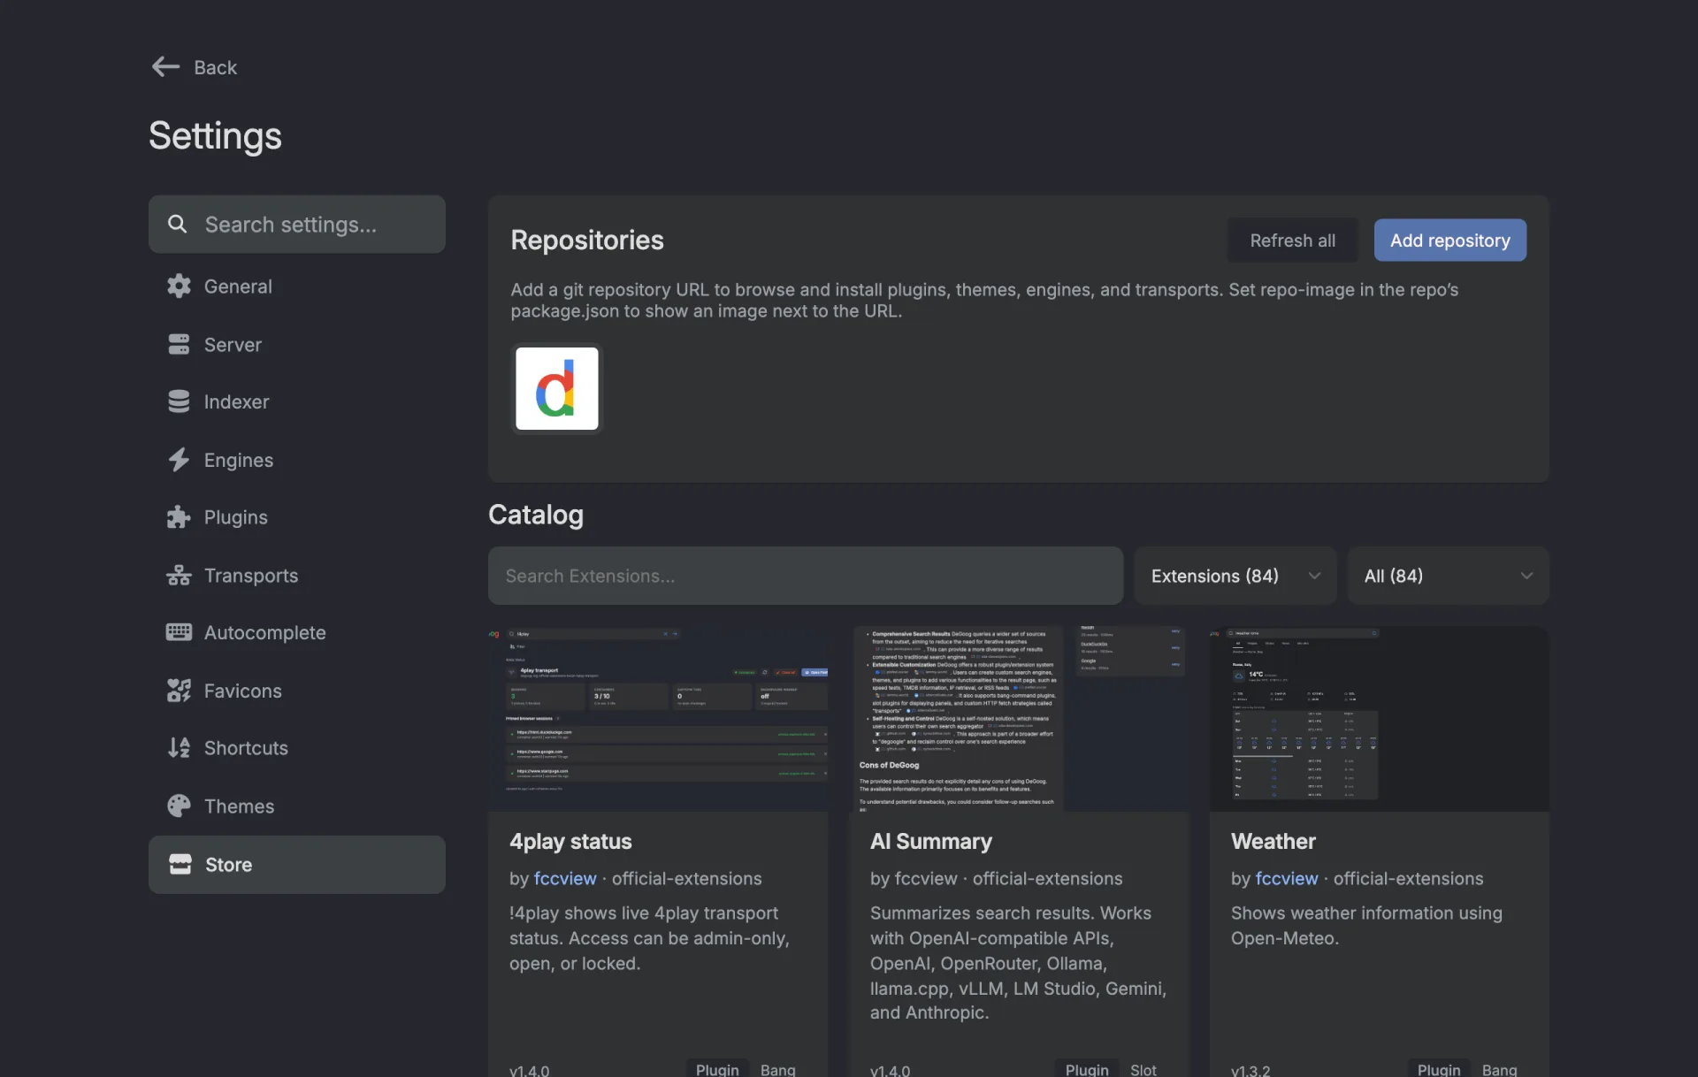Open the AI Summary screenshot thumbnail

(1019, 718)
